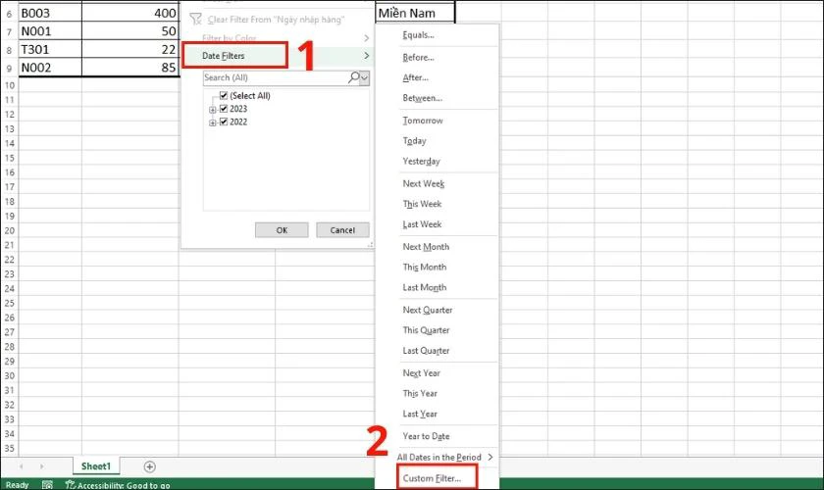
Task: Select the Miền Nam cell
Action: click(x=415, y=13)
